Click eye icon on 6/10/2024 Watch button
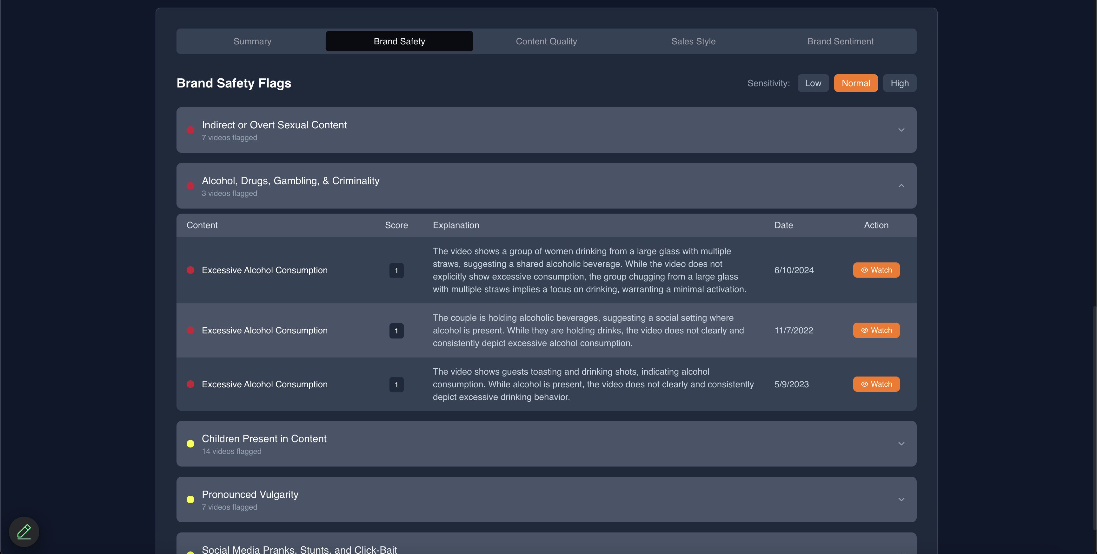 [x=864, y=270]
